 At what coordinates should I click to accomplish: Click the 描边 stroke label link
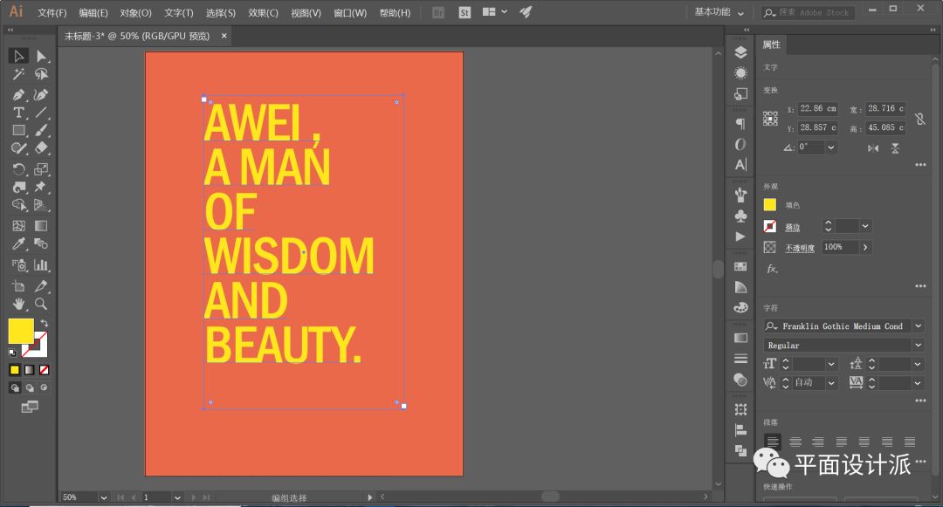(793, 227)
